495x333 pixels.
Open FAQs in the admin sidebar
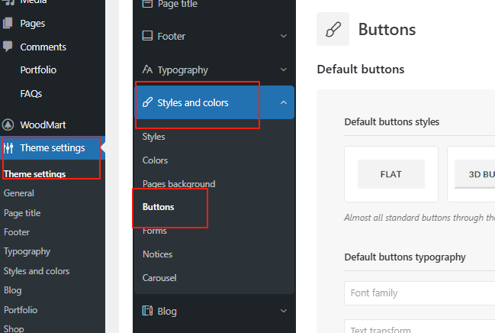pyautogui.click(x=31, y=94)
